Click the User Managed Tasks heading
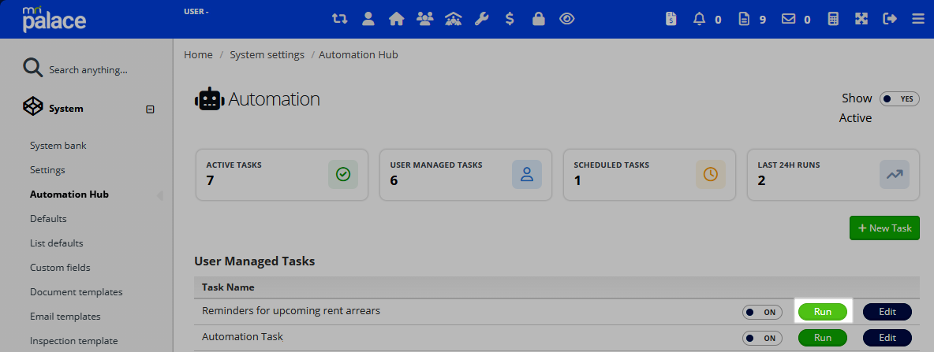 coord(254,261)
